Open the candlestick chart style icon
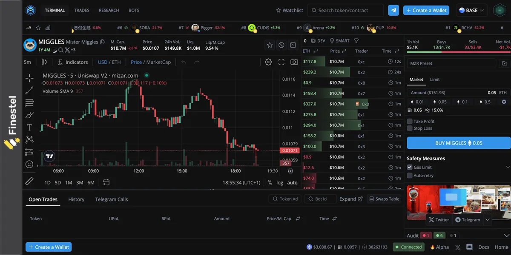The width and height of the screenshot is (511, 255). click(x=44, y=62)
